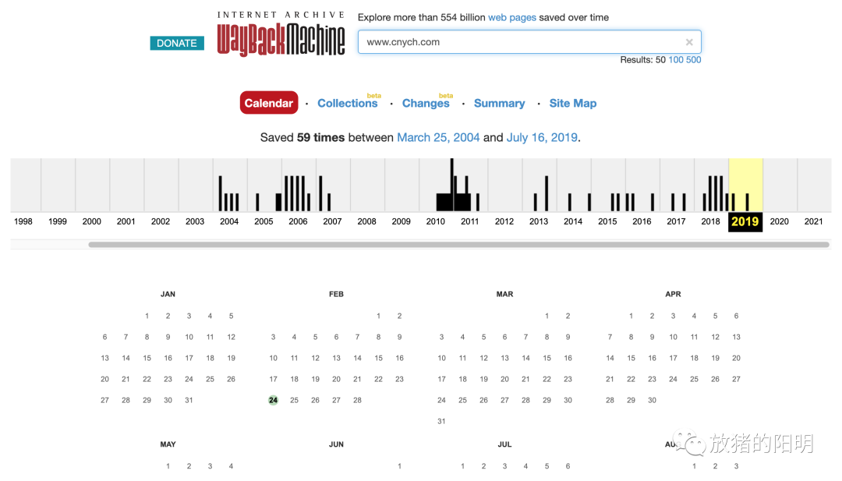Select year 2006 on the timeline

click(x=298, y=221)
